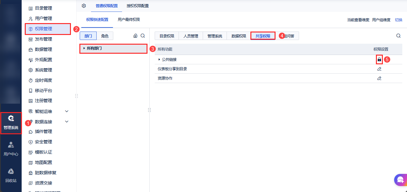407x192 pixels.
Task: Open 数据管理 page
Action: click(43, 49)
